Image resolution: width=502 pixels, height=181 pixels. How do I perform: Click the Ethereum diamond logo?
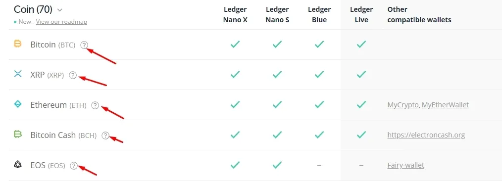[x=18, y=104]
